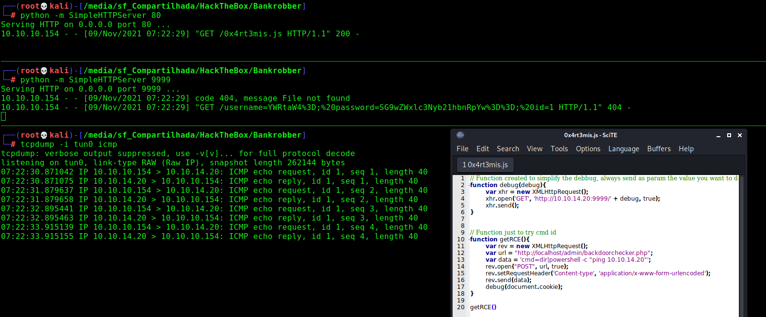Click 'Serving HTTP on 0.0.0.0 port 9999' line

point(91,89)
